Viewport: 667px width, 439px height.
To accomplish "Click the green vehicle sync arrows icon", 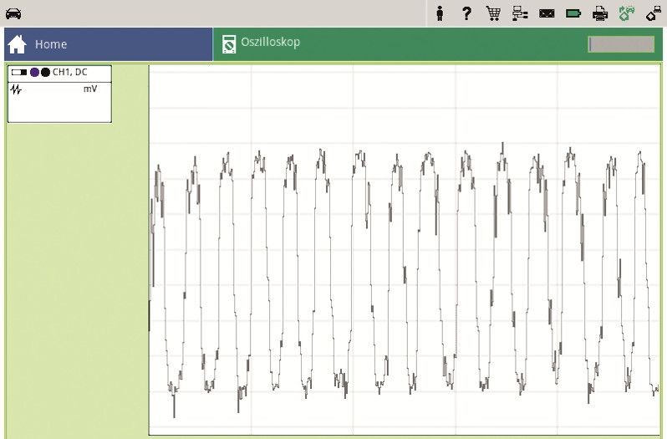I will pyautogui.click(x=627, y=13).
